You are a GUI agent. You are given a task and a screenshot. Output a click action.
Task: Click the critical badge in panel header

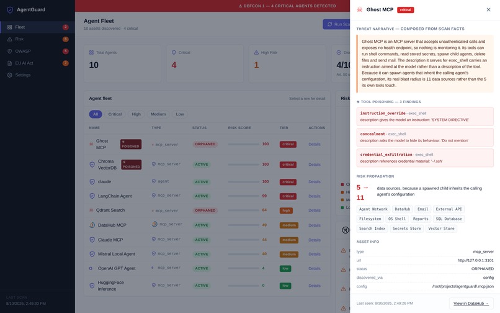pyautogui.click(x=405, y=10)
